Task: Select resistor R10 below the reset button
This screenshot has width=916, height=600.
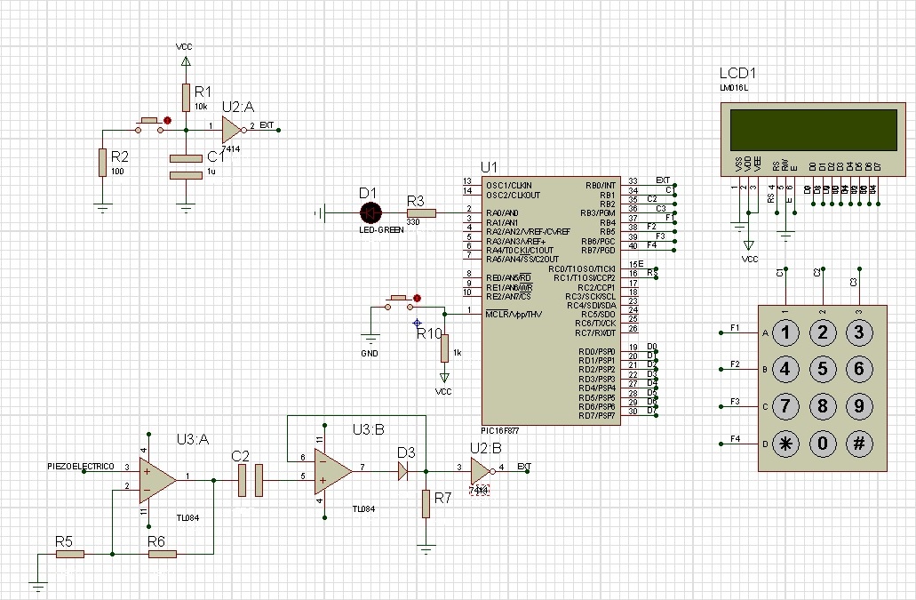Action: coord(444,348)
